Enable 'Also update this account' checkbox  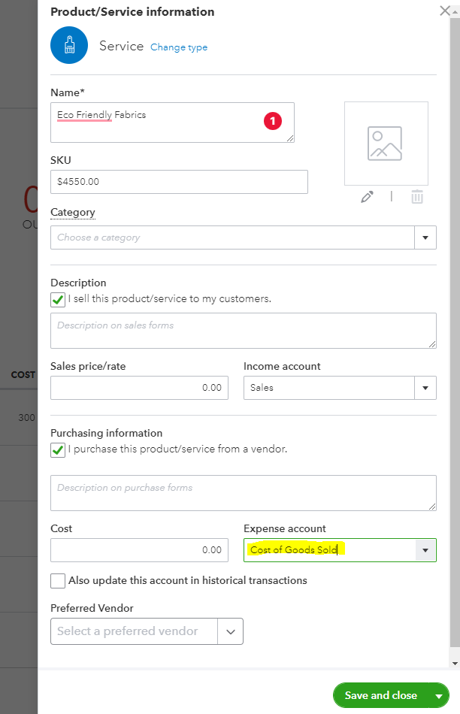58,581
